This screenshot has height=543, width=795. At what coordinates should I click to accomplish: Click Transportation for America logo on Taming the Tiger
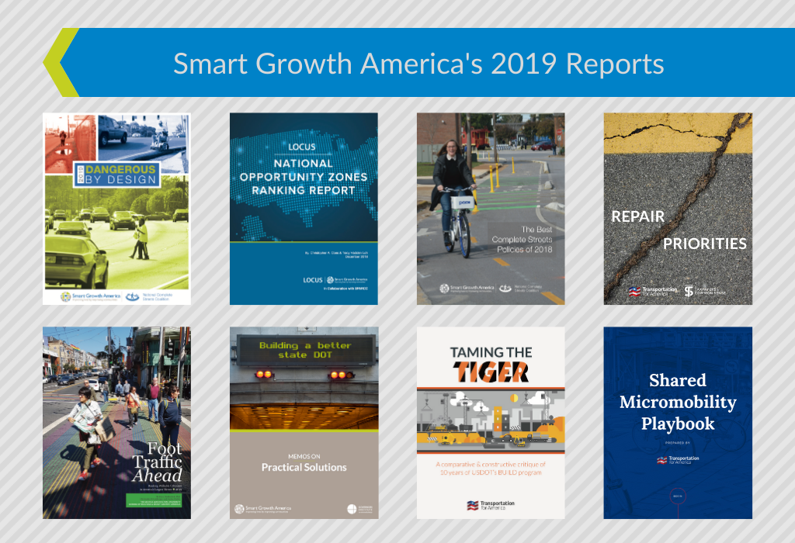tap(491, 505)
